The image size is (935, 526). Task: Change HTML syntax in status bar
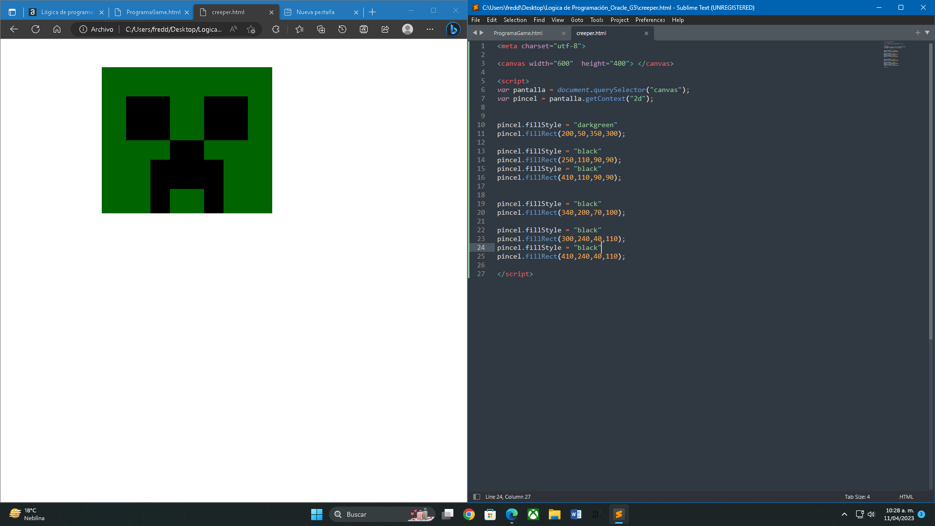point(906,497)
